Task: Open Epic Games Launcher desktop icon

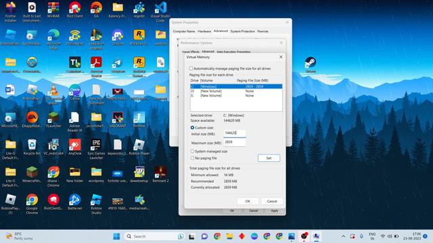Action: [96, 149]
